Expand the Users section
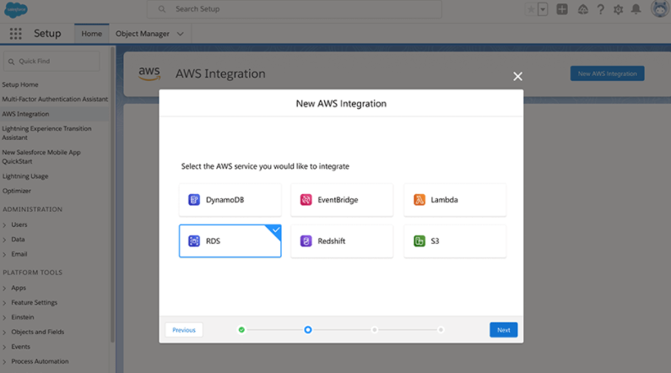This screenshot has width=671, height=373. [4, 225]
